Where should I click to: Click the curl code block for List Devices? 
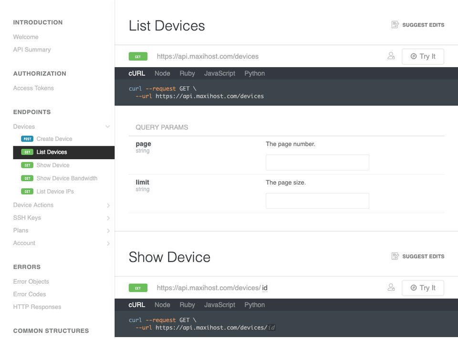[x=286, y=92]
